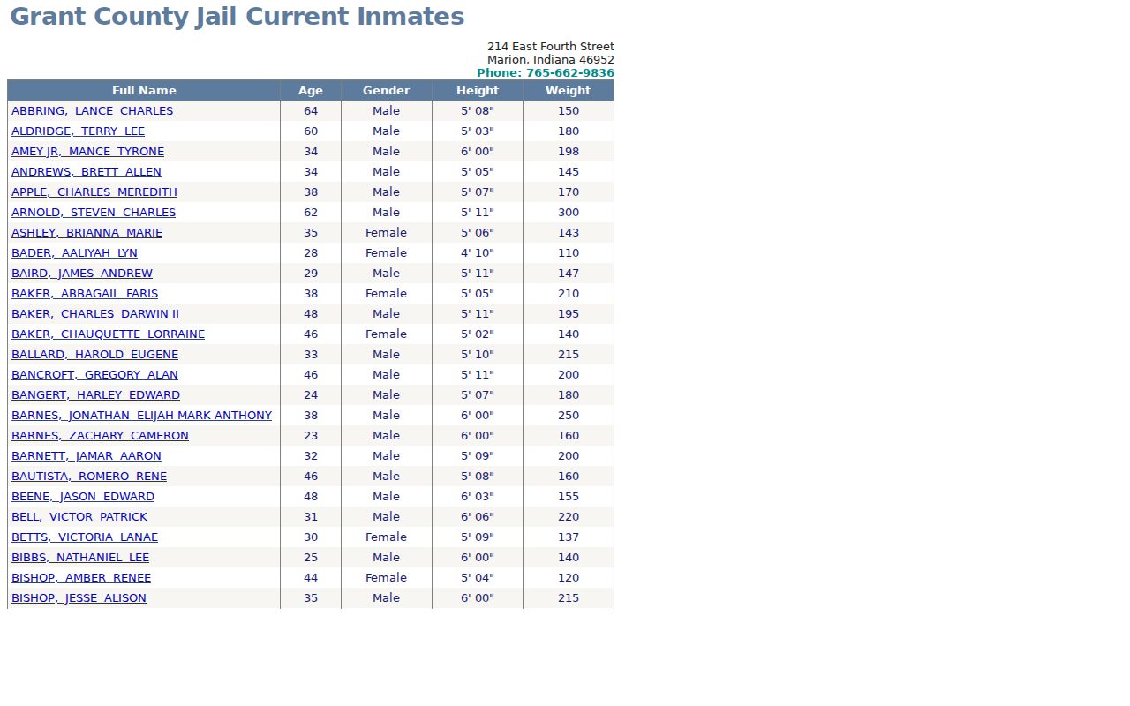Click the Gender column header

tap(387, 91)
